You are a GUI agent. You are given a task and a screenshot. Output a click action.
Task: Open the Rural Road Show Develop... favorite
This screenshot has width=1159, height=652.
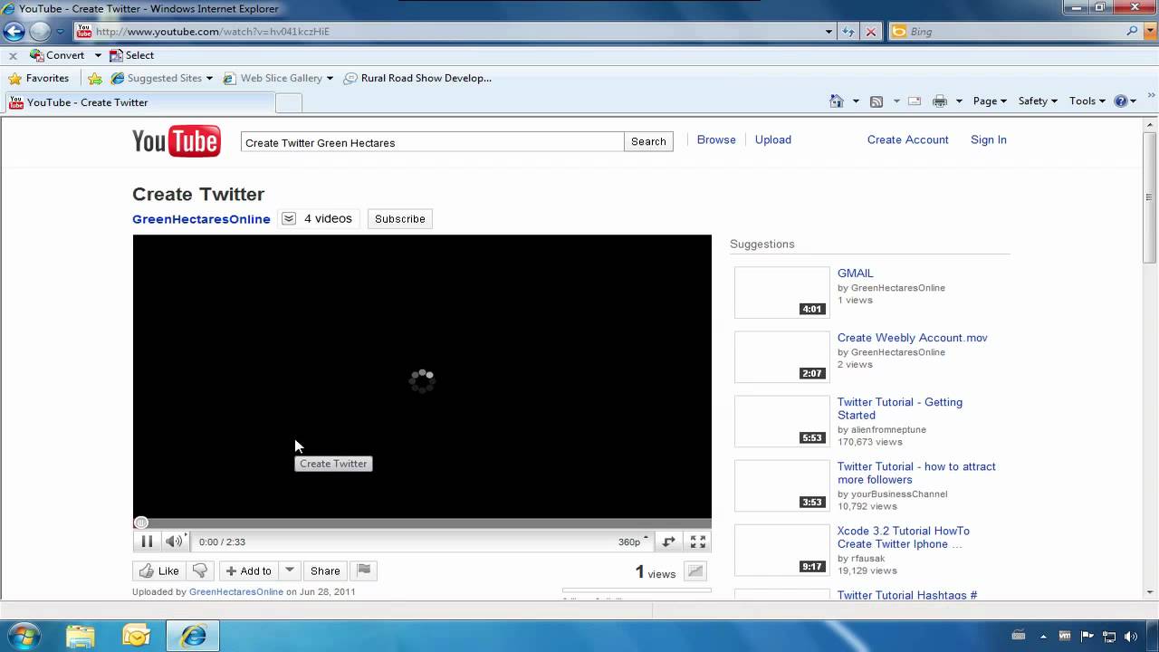pyautogui.click(x=417, y=79)
